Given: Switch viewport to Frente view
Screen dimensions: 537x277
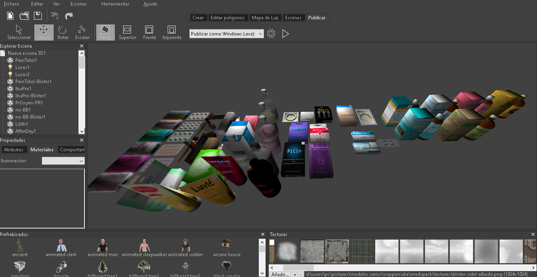Looking at the screenshot, I should click(x=150, y=32).
